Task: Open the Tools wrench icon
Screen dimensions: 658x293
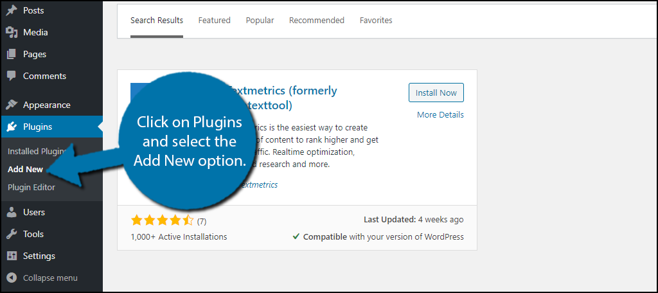Action: pos(12,235)
